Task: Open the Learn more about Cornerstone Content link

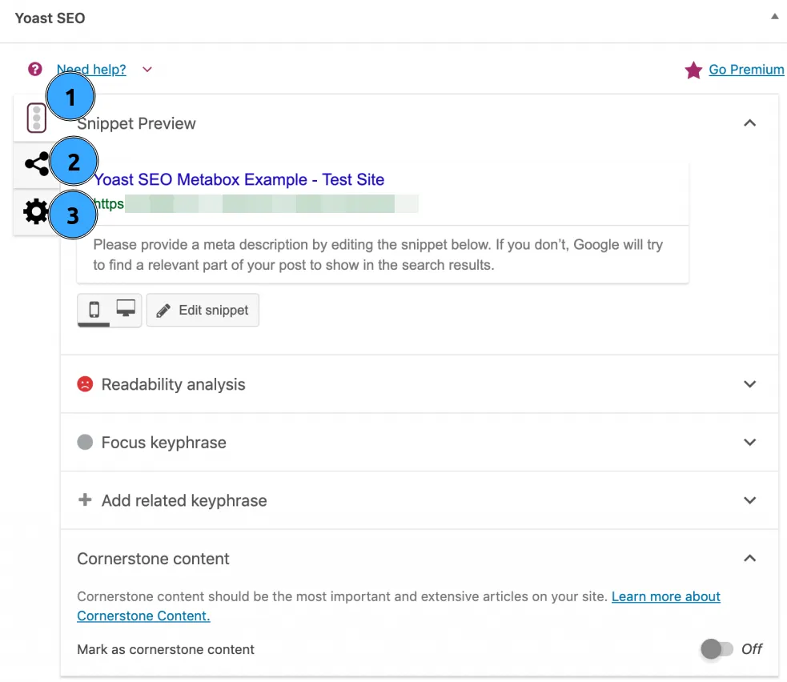Action: (665, 596)
